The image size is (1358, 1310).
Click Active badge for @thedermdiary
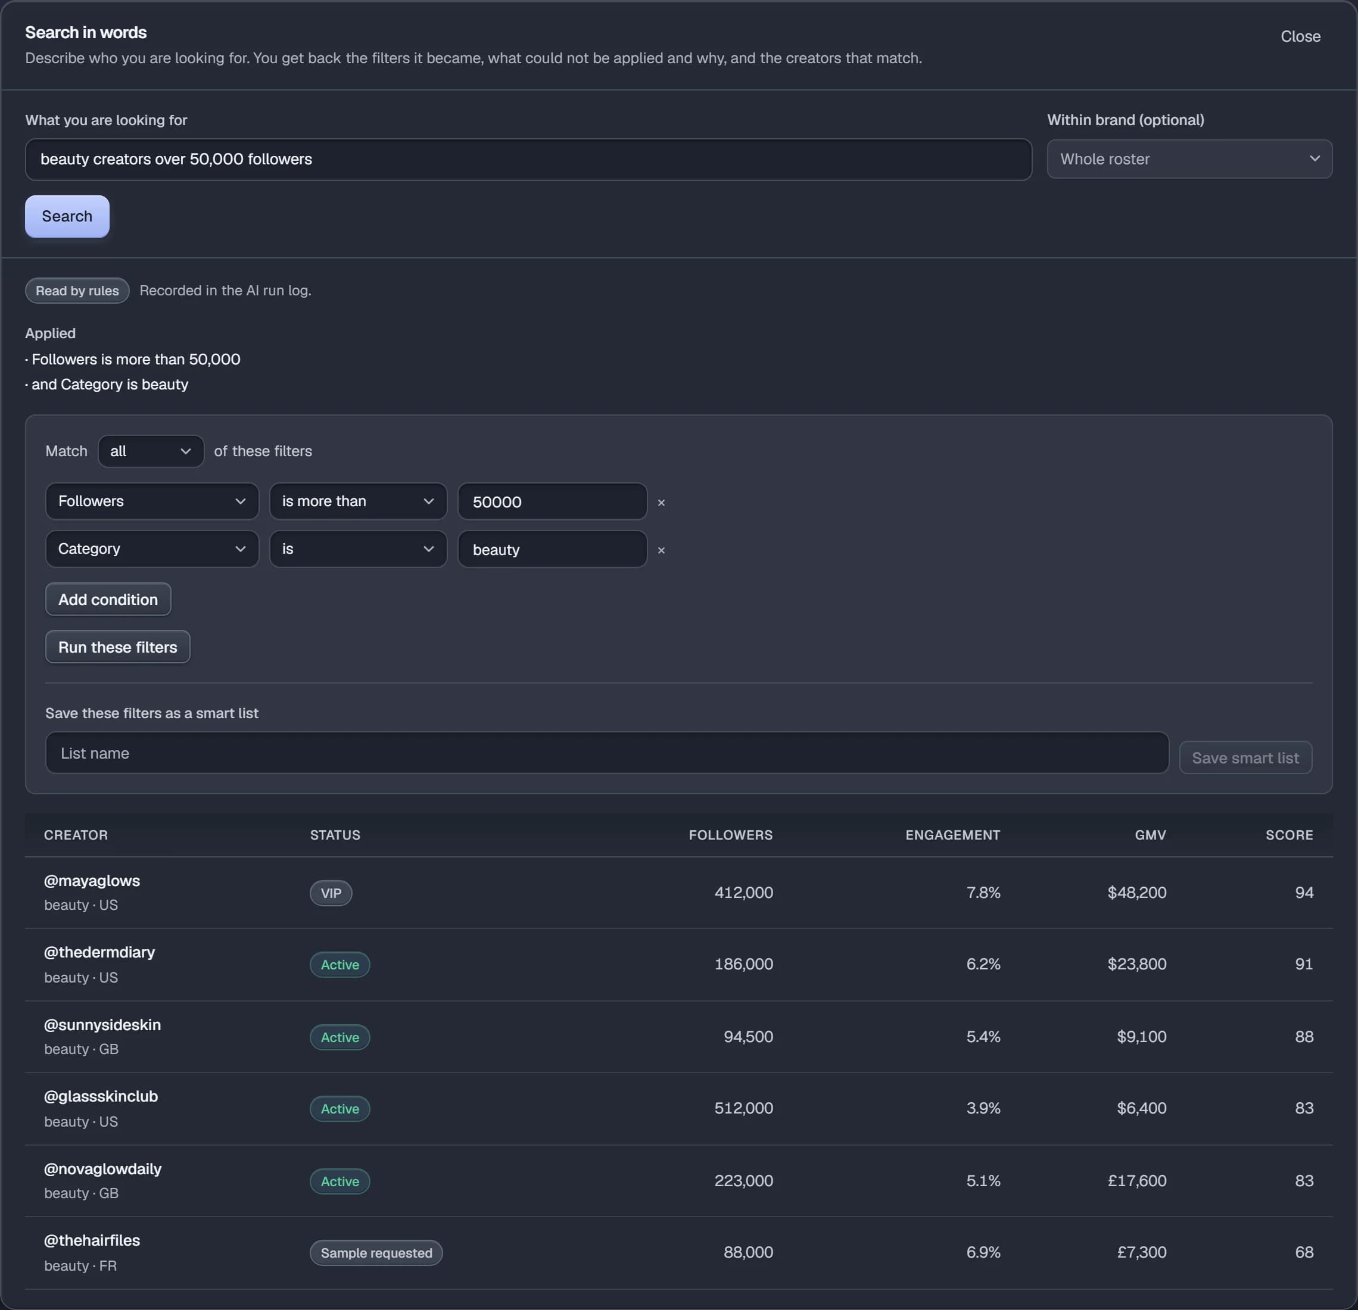coord(340,964)
